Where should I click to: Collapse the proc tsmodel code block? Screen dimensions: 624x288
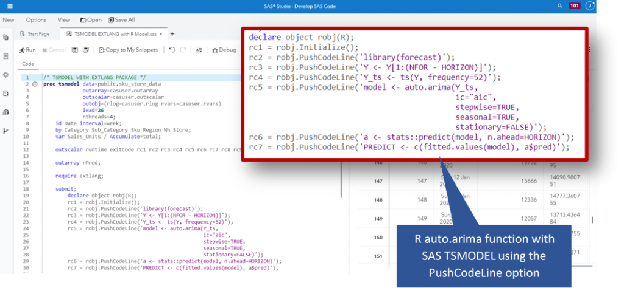click(x=35, y=84)
